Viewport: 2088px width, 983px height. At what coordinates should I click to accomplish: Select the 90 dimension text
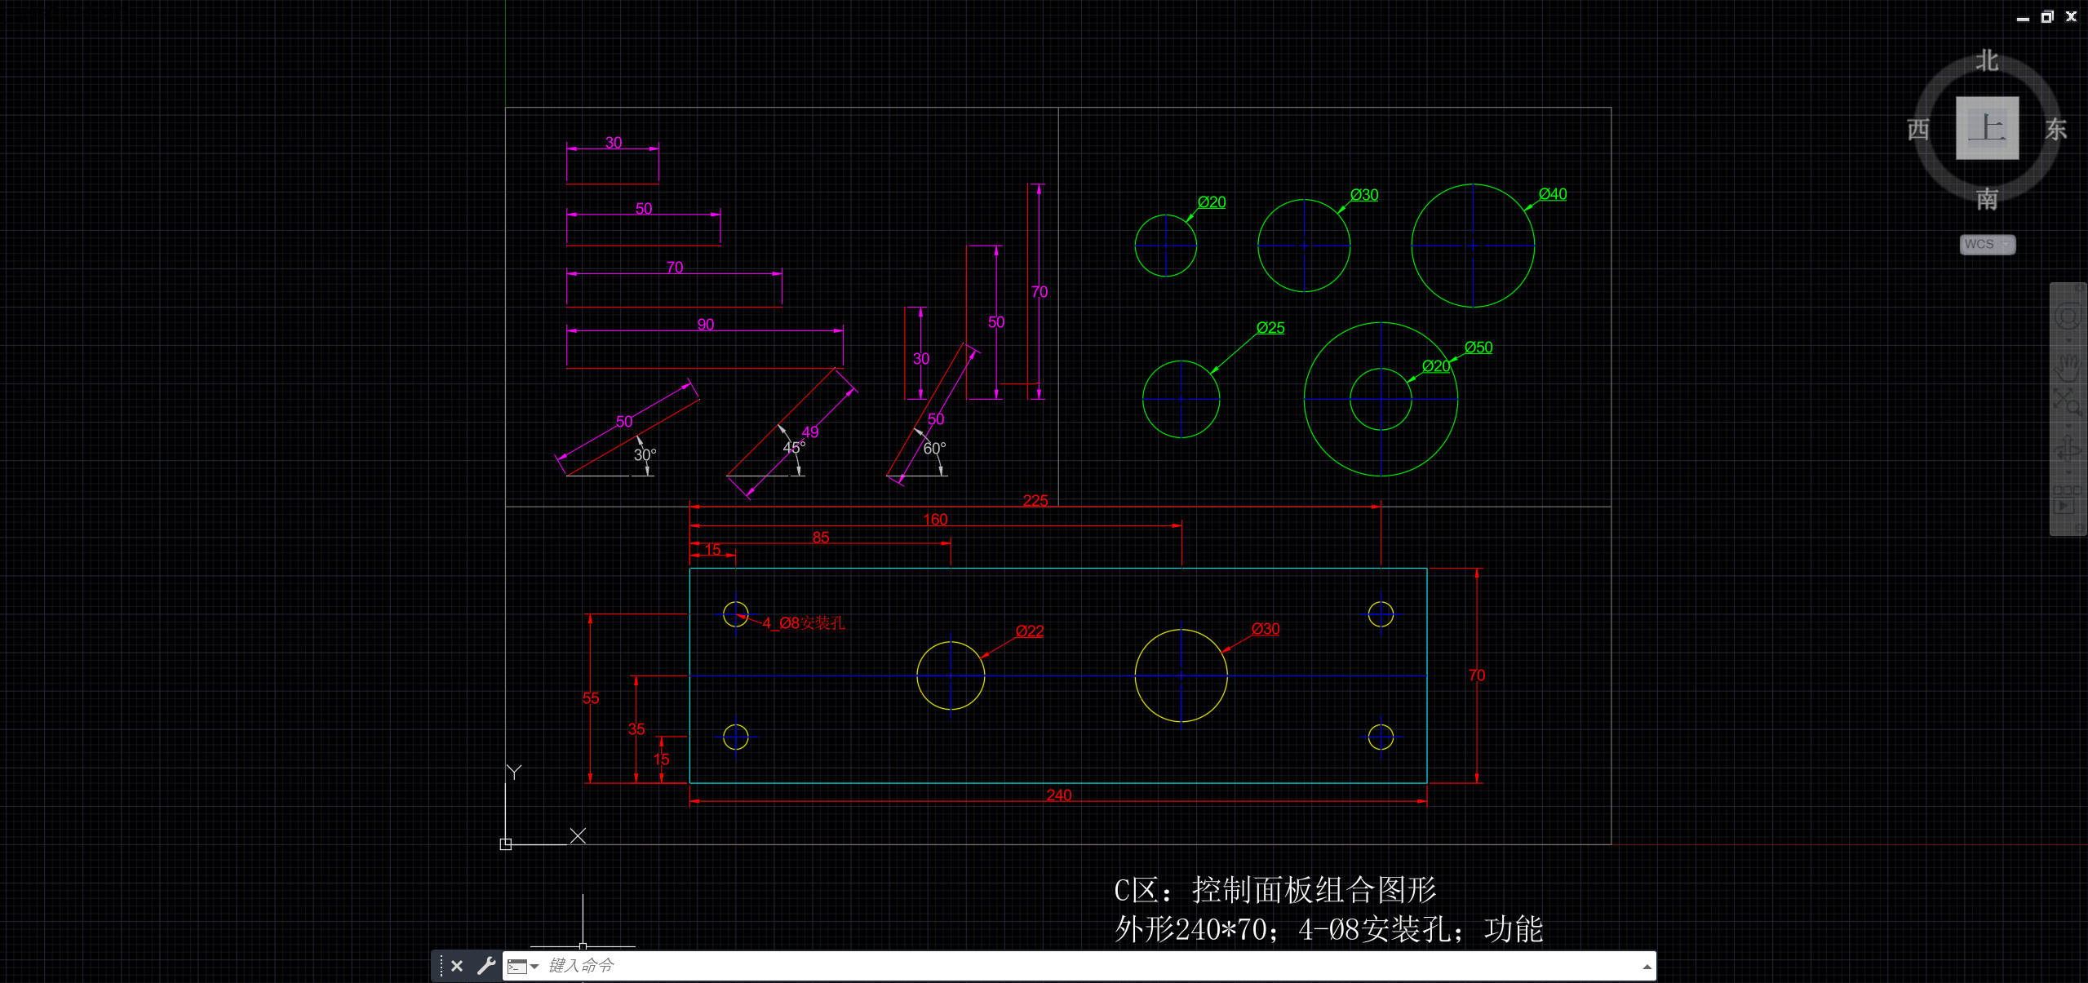click(x=706, y=325)
